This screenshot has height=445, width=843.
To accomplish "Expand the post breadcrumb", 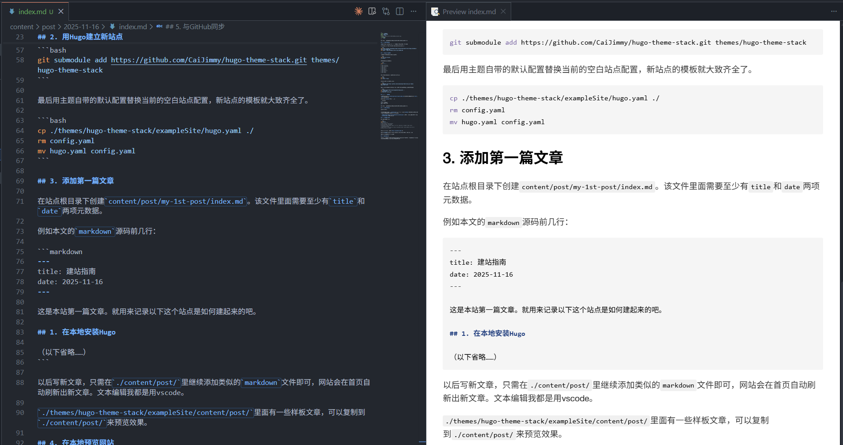I will coord(49,27).
